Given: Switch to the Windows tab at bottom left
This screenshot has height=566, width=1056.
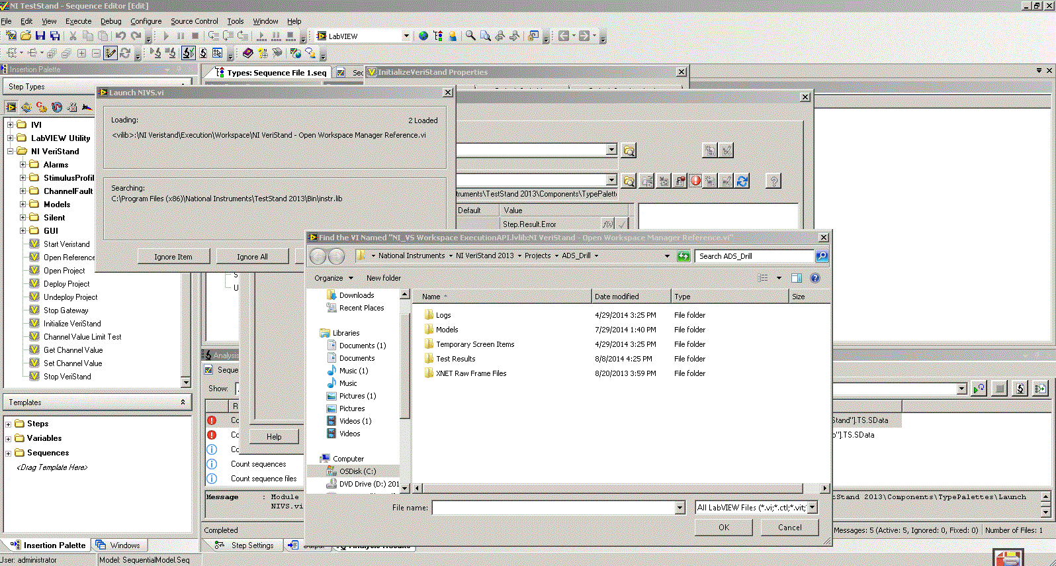Looking at the screenshot, I should [x=118, y=545].
